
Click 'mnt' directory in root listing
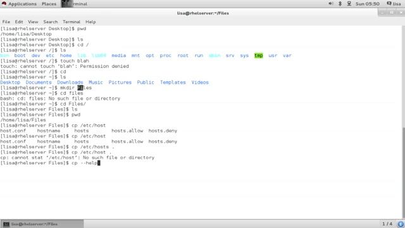pos(135,56)
